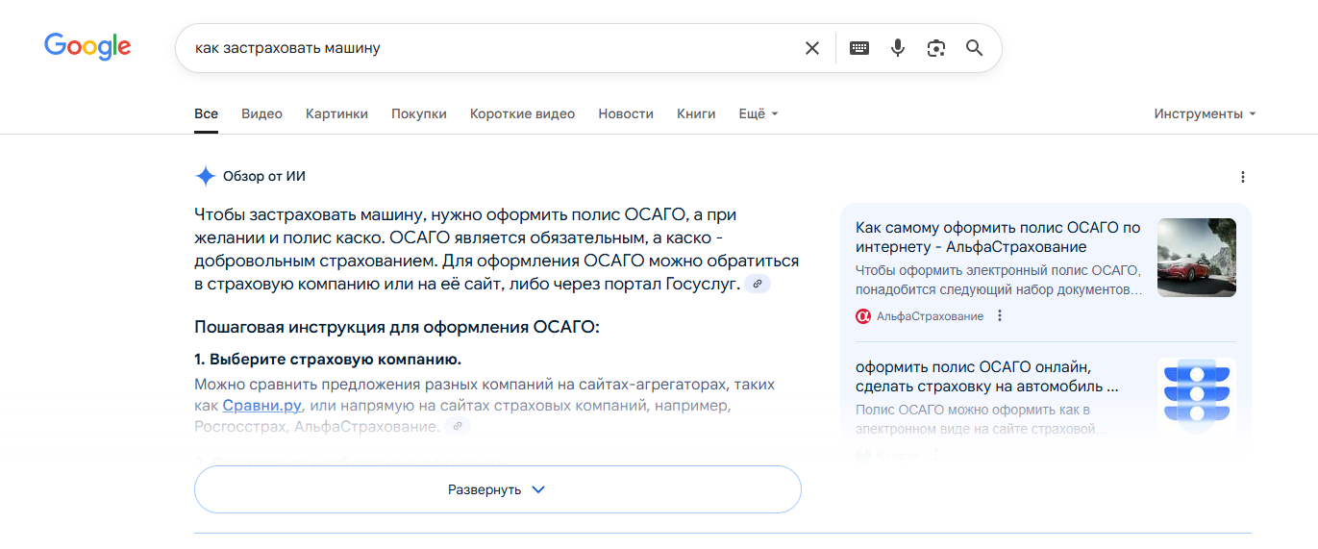Click the АльфаСтрахование source name label
This screenshot has width=1318, height=549.
click(x=930, y=316)
